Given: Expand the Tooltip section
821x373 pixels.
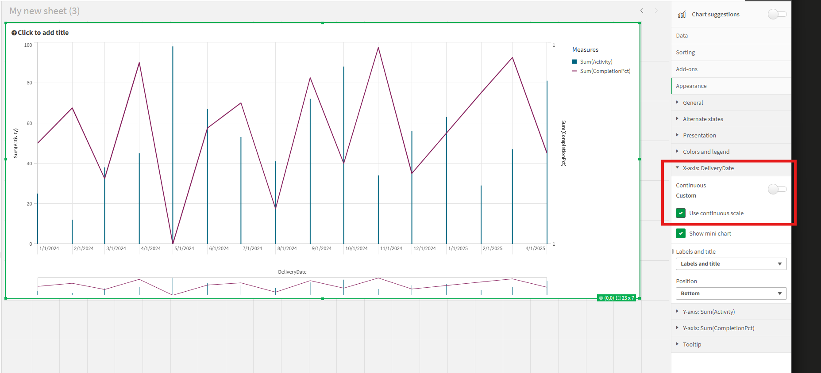Looking at the screenshot, I should click(x=731, y=344).
